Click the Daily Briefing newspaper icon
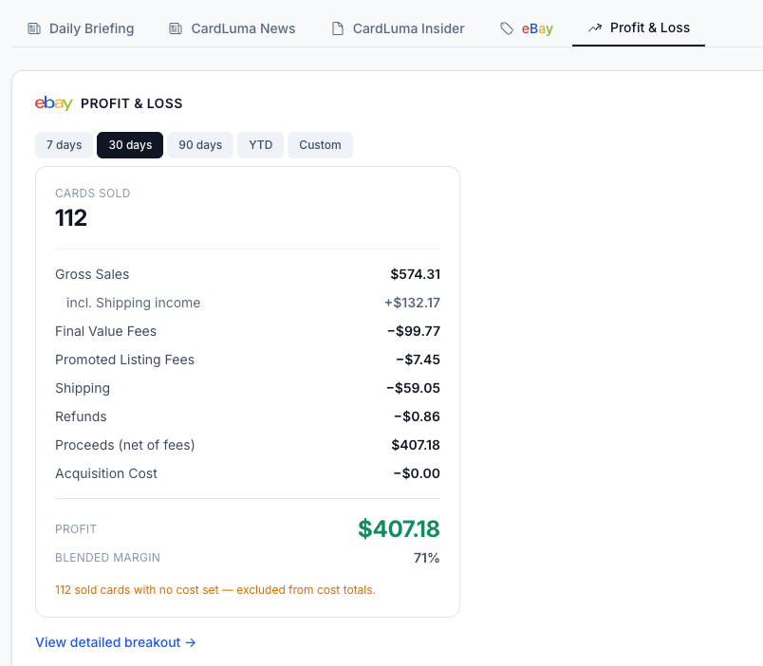This screenshot has width=763, height=666. tap(34, 28)
